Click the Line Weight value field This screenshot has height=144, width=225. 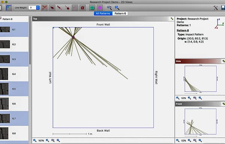pyautogui.click(x=32, y=7)
